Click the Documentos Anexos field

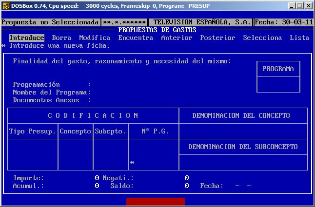pos(146,100)
